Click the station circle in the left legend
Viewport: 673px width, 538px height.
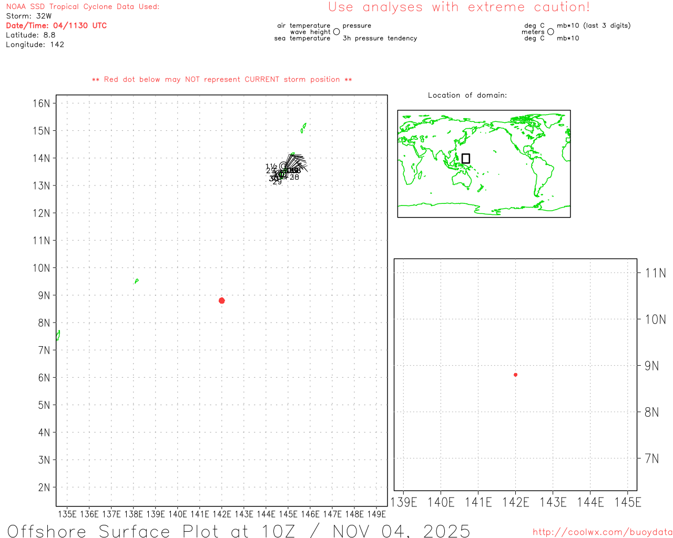[x=336, y=32]
